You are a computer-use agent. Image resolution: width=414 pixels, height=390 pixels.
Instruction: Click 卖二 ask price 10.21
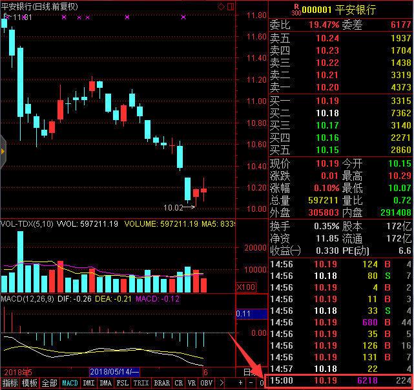(x=327, y=75)
